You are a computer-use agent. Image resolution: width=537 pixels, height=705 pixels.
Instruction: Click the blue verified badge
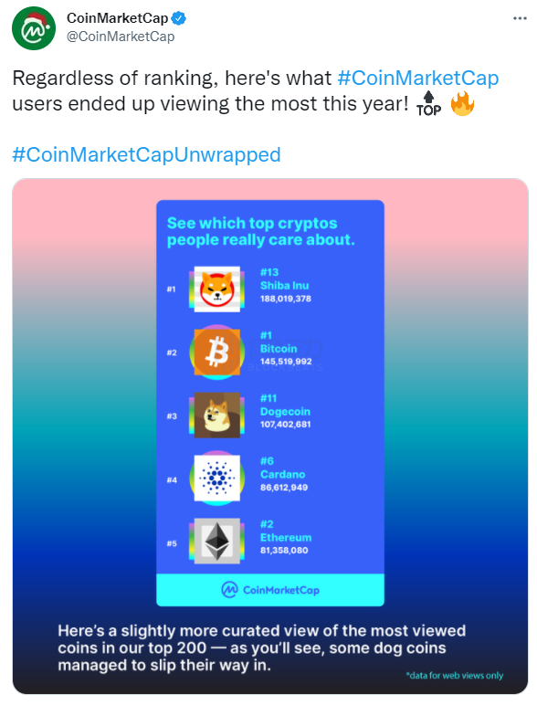point(179,18)
